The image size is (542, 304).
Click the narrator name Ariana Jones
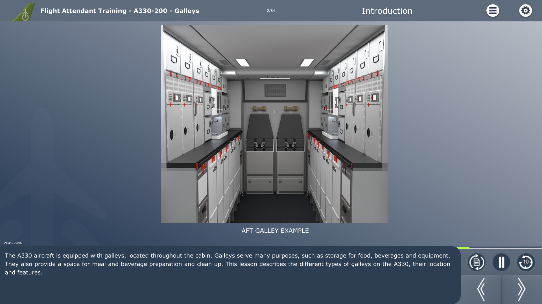tap(13, 243)
